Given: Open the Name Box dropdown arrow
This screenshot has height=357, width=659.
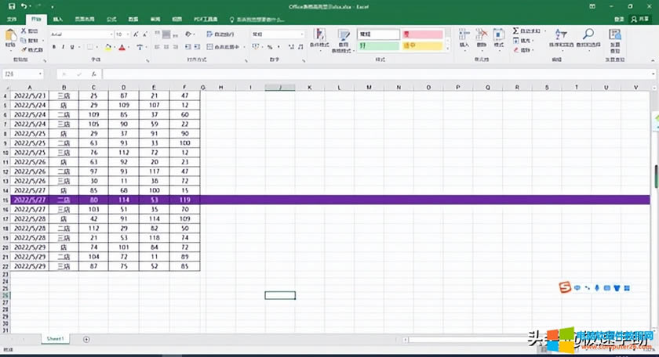Looking at the screenshot, I should [41, 74].
